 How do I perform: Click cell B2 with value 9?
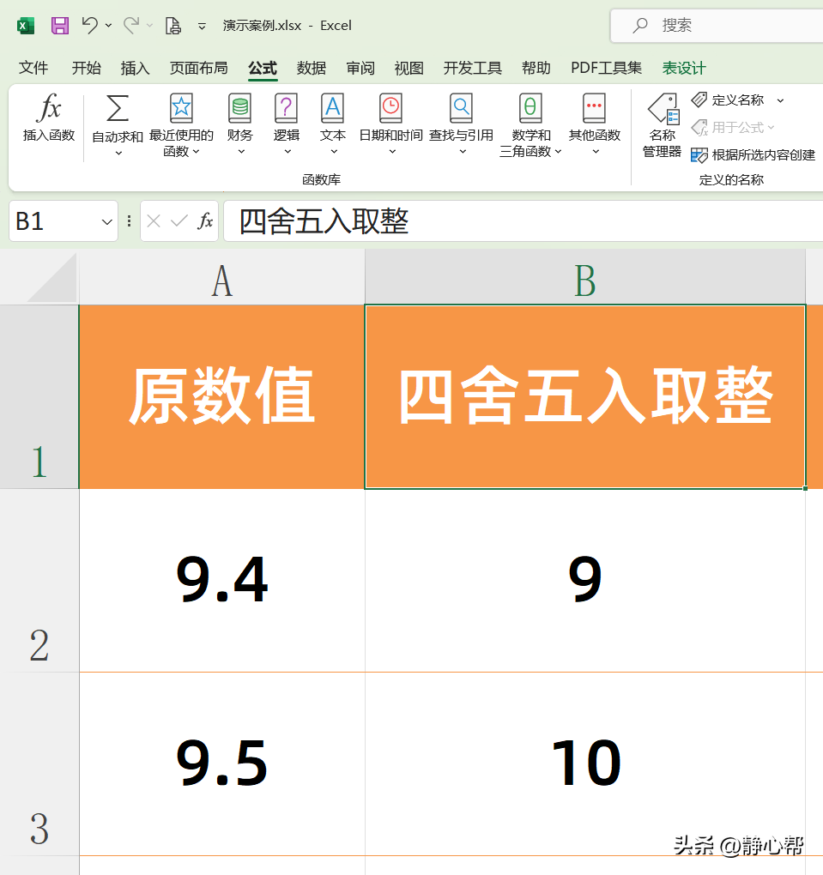(585, 581)
